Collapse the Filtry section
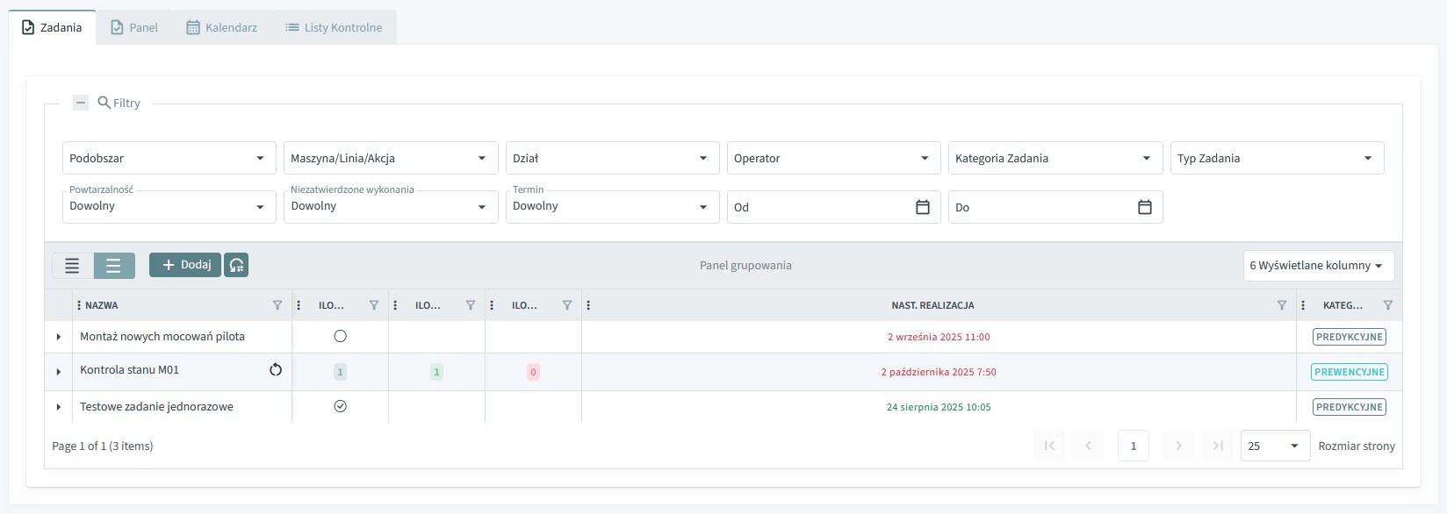This screenshot has height=514, width=1447. point(81,103)
